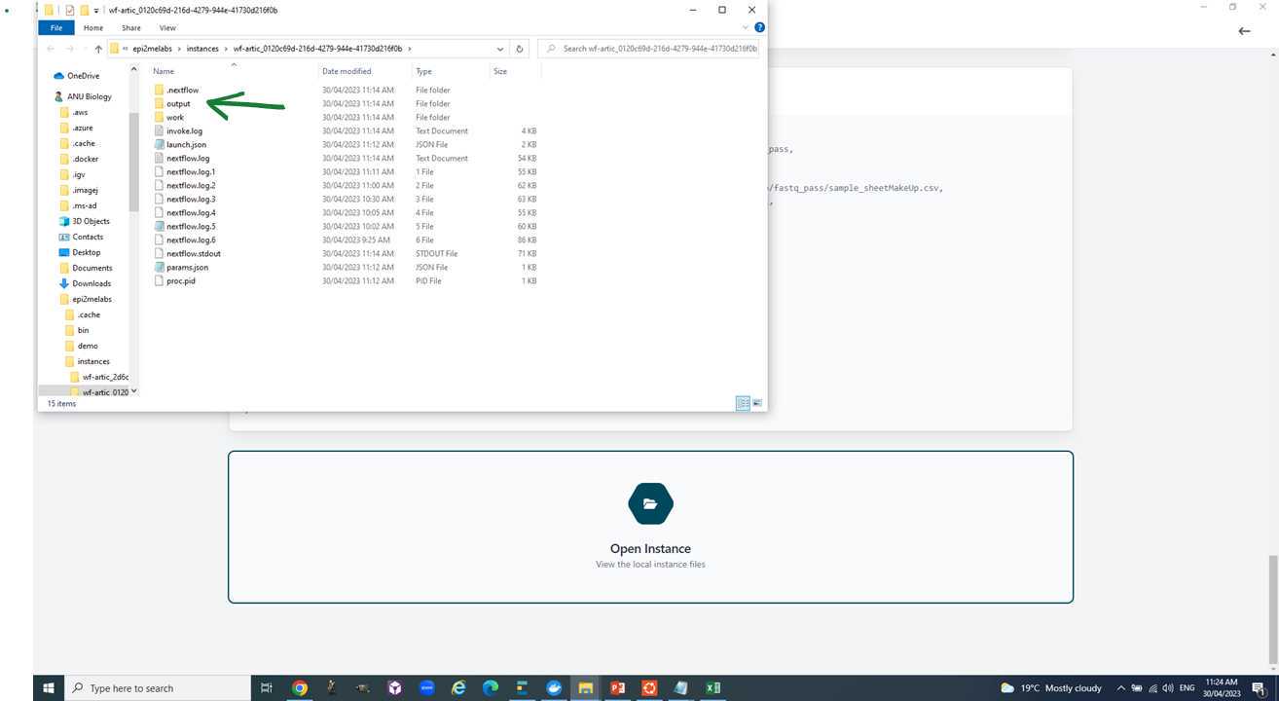The image size is (1279, 701).
Task: Switch to the View ribbon tab
Action: [x=167, y=28]
